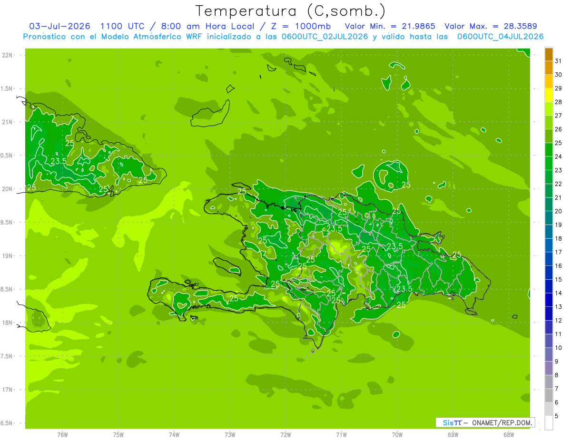
Task: Click the 72W longitude axis label
Action: 285,434
